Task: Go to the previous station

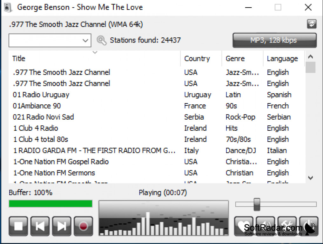Action: pos(40,226)
